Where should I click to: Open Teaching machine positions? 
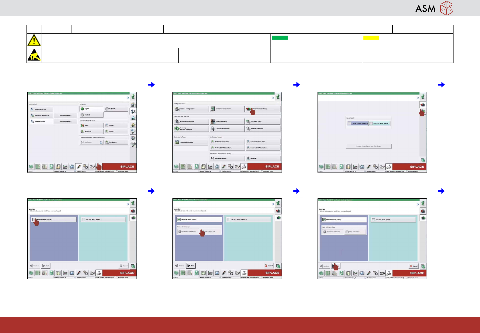tap(191, 129)
